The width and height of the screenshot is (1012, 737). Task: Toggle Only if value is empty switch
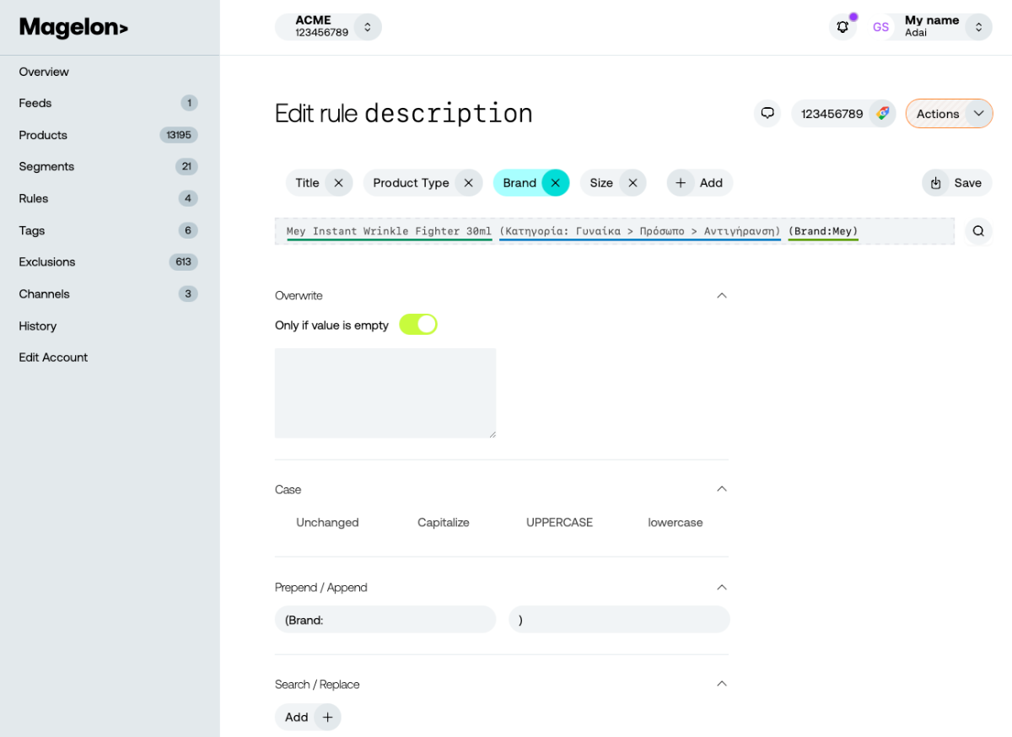(x=418, y=325)
